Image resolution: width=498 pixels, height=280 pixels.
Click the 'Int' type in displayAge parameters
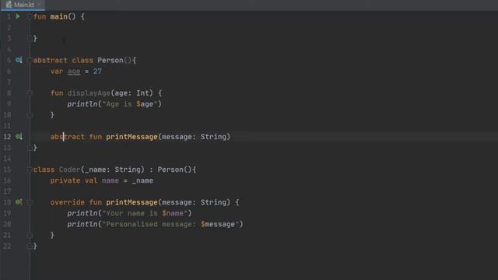point(142,93)
